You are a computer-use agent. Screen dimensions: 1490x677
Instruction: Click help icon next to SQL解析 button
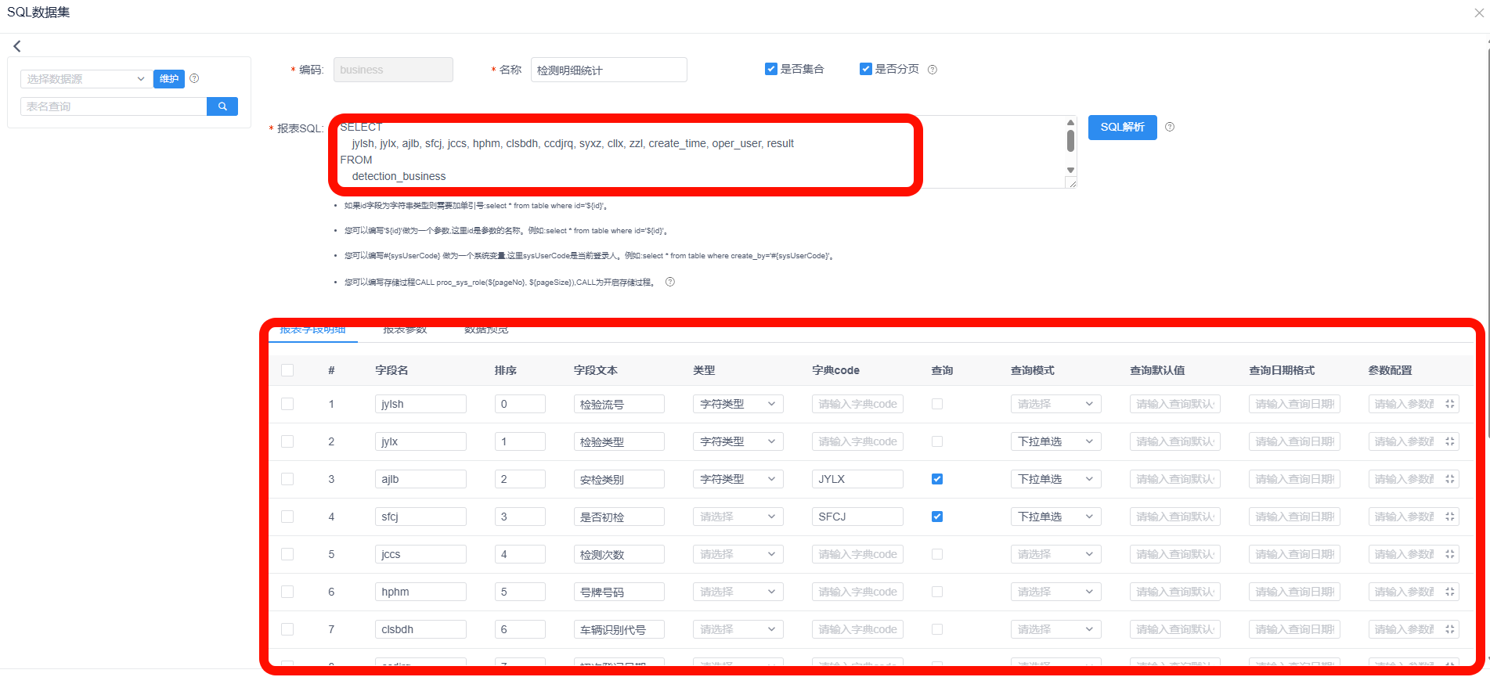tap(1170, 127)
